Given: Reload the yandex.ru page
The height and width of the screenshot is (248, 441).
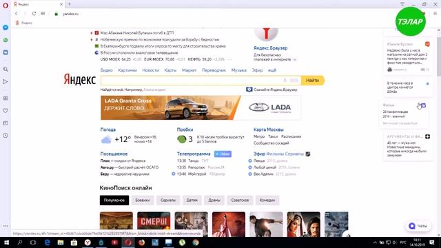Looking at the screenshot, I should click(34, 14).
